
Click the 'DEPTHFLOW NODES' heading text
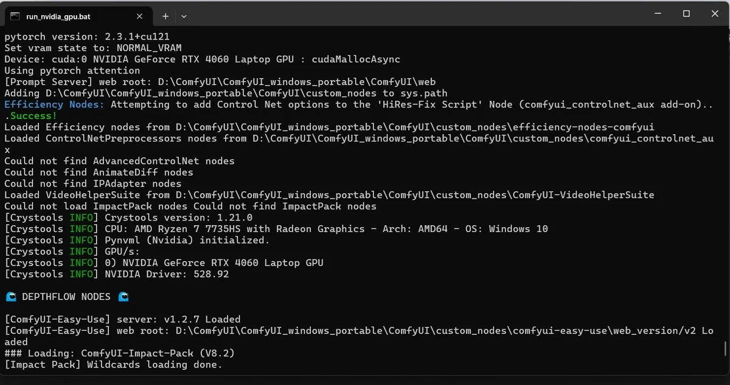pos(66,297)
